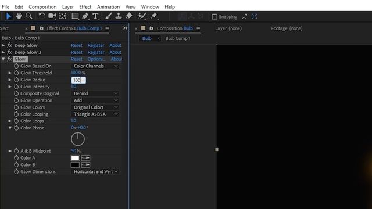
Task: Show hidden panel tabs with double chevron
Action: pos(126,28)
